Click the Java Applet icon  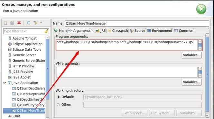[x=10, y=77]
